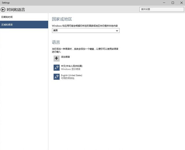The height and width of the screenshot is (150, 185).
Task: Click the chevron arrow on the region combo box
Action: [117, 30]
